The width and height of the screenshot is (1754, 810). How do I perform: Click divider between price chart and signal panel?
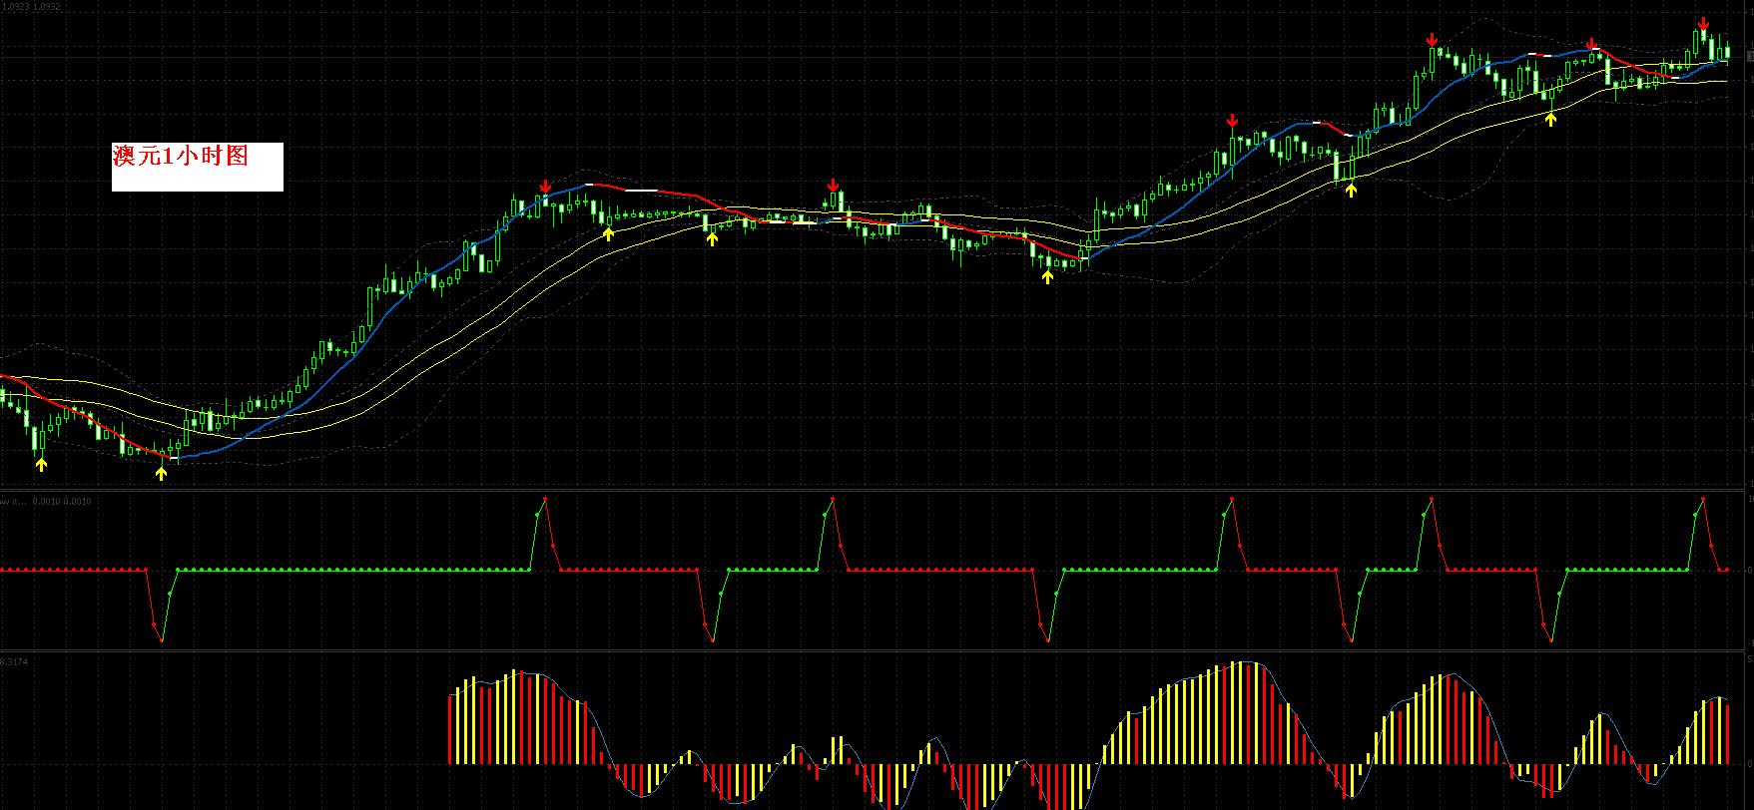click(x=877, y=490)
